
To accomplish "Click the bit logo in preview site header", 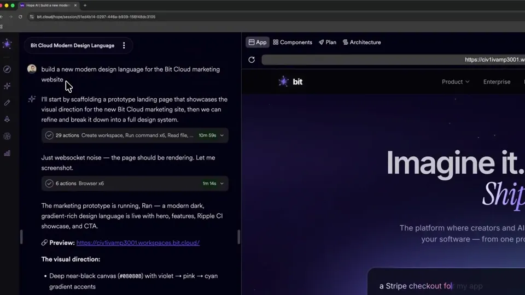I will point(290,81).
